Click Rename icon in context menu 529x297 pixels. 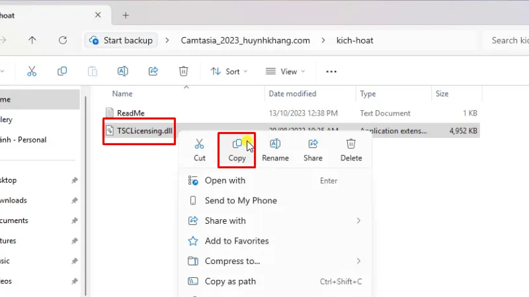coord(275,144)
